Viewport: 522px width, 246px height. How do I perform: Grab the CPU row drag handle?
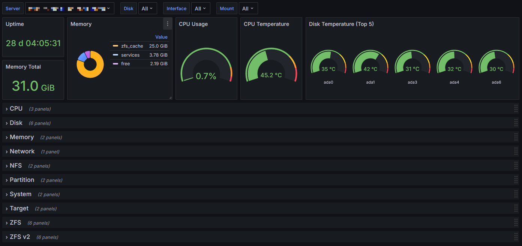click(x=516, y=108)
